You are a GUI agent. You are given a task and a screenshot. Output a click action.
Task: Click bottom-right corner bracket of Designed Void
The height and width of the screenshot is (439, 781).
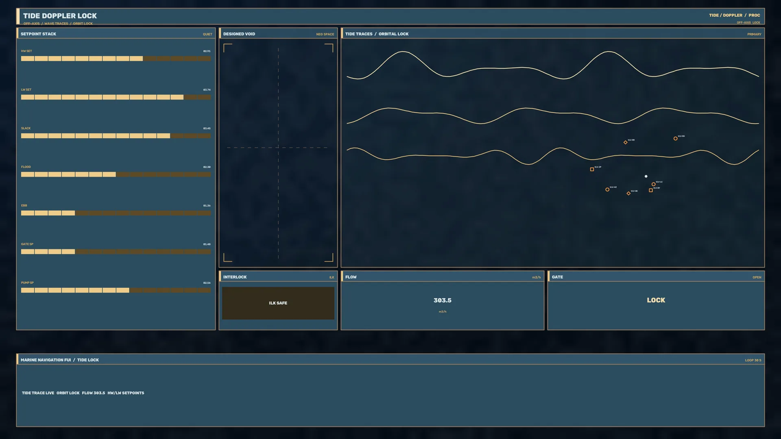[329, 257]
